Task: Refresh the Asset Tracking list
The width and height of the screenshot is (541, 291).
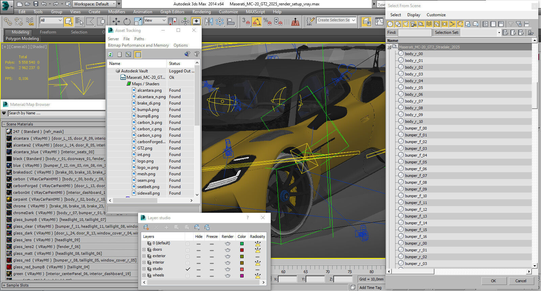Action: pos(110,54)
